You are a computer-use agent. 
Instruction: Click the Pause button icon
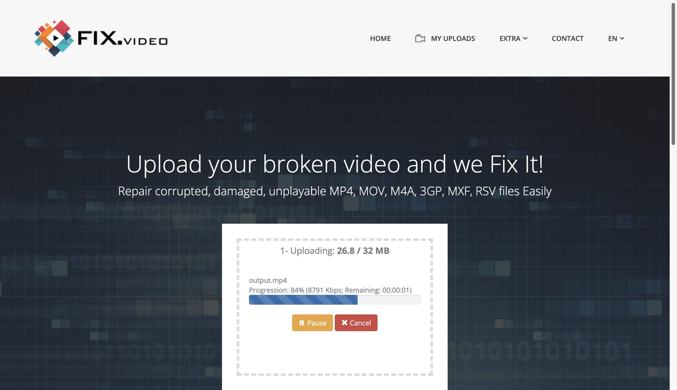(301, 323)
